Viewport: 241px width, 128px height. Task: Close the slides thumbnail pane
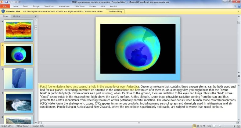pos(36,16)
